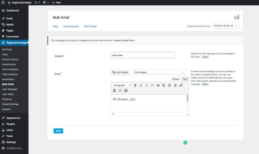Click the Add Media button
Viewport: 259px width, 154px height.
point(120,72)
